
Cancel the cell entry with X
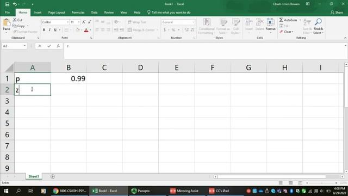point(40,46)
